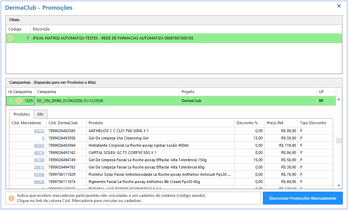Click Sincronizar Promoções Manualmente button
Viewport: 348px width, 210px height.
tap(303, 198)
